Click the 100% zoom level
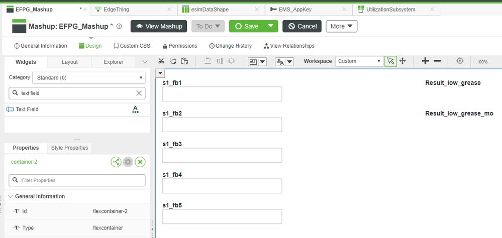This screenshot has width=502, height=238. pos(482,62)
